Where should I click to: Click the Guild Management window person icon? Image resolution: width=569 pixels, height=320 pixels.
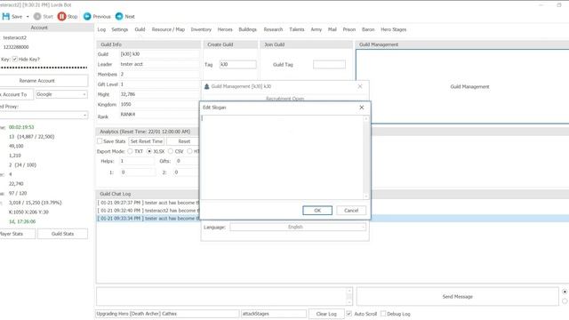(x=207, y=86)
